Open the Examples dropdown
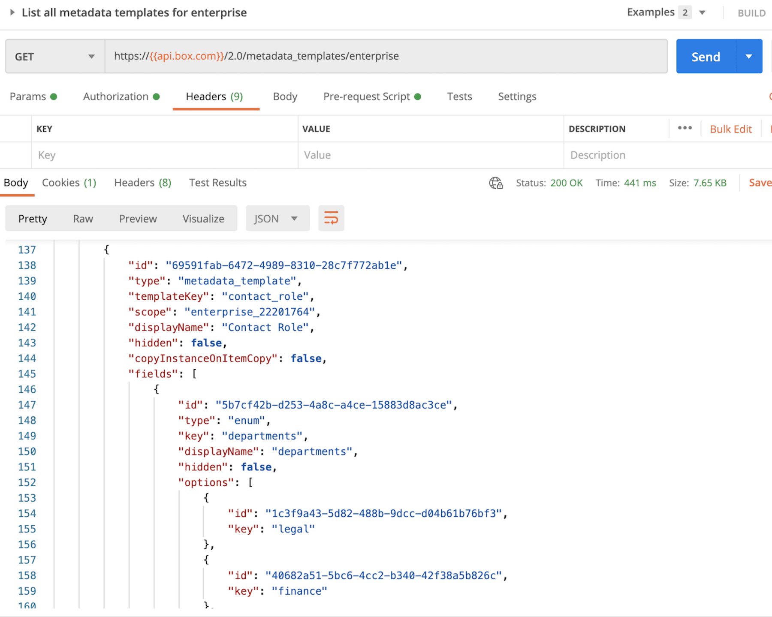The height and width of the screenshot is (617, 772). [702, 12]
